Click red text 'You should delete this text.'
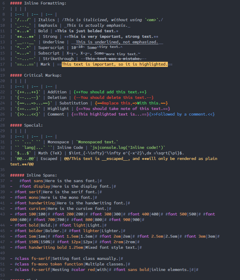The height and width of the screenshot is (280, 240). coord(113,97)
